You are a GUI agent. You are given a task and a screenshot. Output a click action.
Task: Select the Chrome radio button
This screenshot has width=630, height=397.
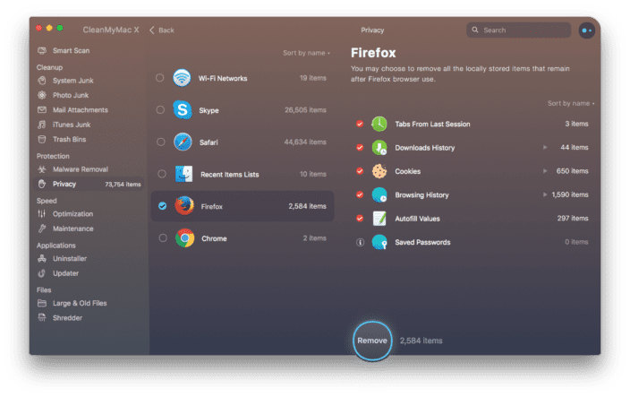[163, 238]
